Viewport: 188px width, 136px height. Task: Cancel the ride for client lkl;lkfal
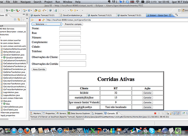[147, 93]
